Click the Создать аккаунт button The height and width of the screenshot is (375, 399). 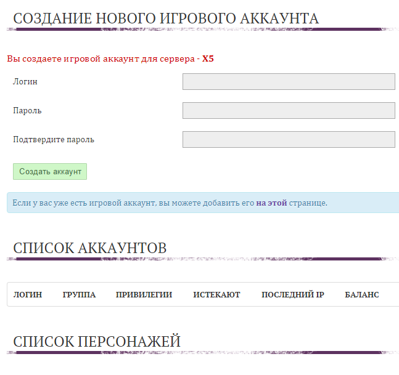coord(50,172)
